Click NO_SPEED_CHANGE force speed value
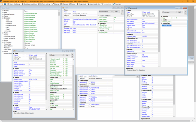The height and width of the screenshot is (122, 196). [x=148, y=23]
